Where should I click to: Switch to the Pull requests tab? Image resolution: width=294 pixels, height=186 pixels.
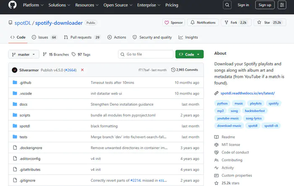click(82, 37)
